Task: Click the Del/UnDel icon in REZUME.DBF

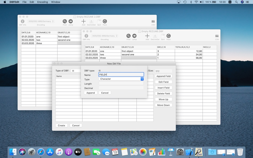Action: (155, 36)
